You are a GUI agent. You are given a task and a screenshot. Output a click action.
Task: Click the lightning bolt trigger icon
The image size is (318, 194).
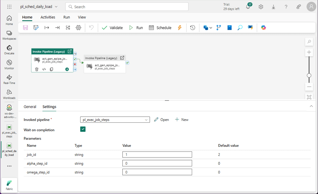point(180,28)
